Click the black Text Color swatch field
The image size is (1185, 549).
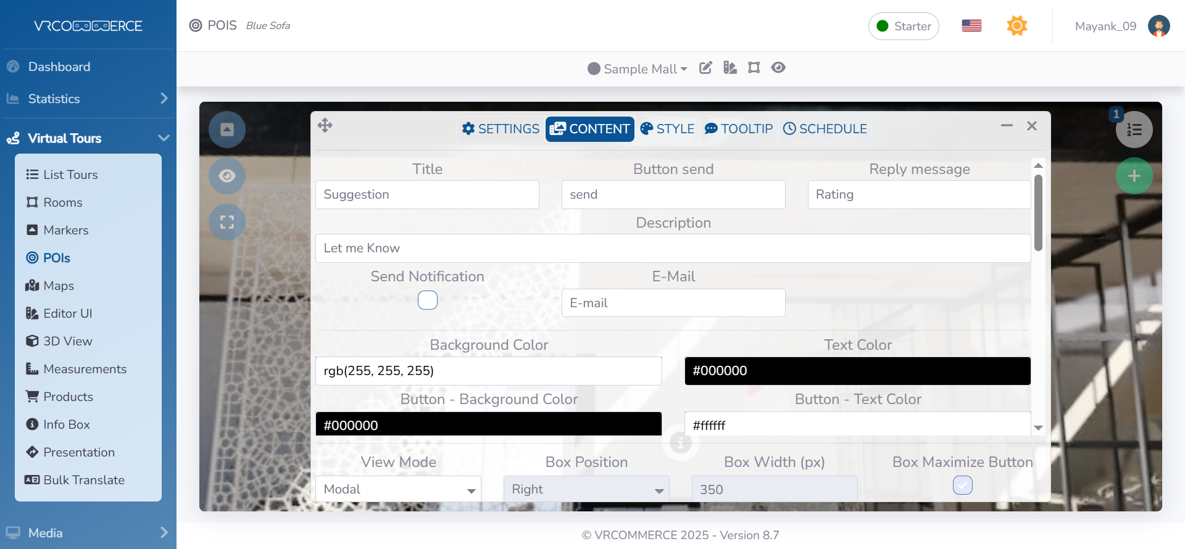click(x=857, y=371)
